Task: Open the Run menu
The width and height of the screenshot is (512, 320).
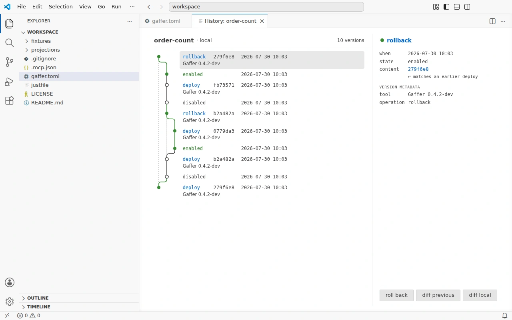Action: pos(116,7)
